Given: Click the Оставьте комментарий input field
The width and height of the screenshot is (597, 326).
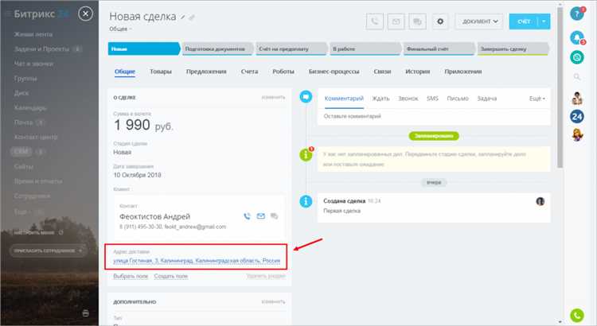Looking at the screenshot, I should [x=434, y=116].
